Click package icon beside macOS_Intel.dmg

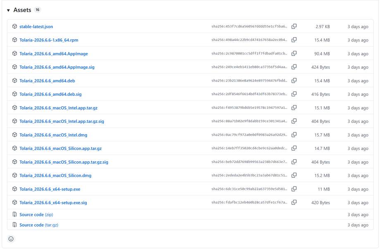coord(15,135)
